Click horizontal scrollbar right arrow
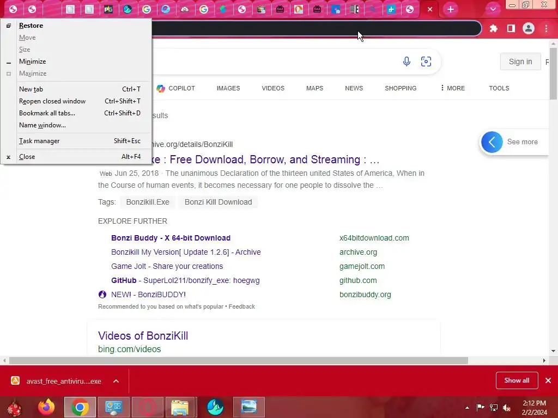Viewport: 558px width, 418px height. [x=544, y=360]
